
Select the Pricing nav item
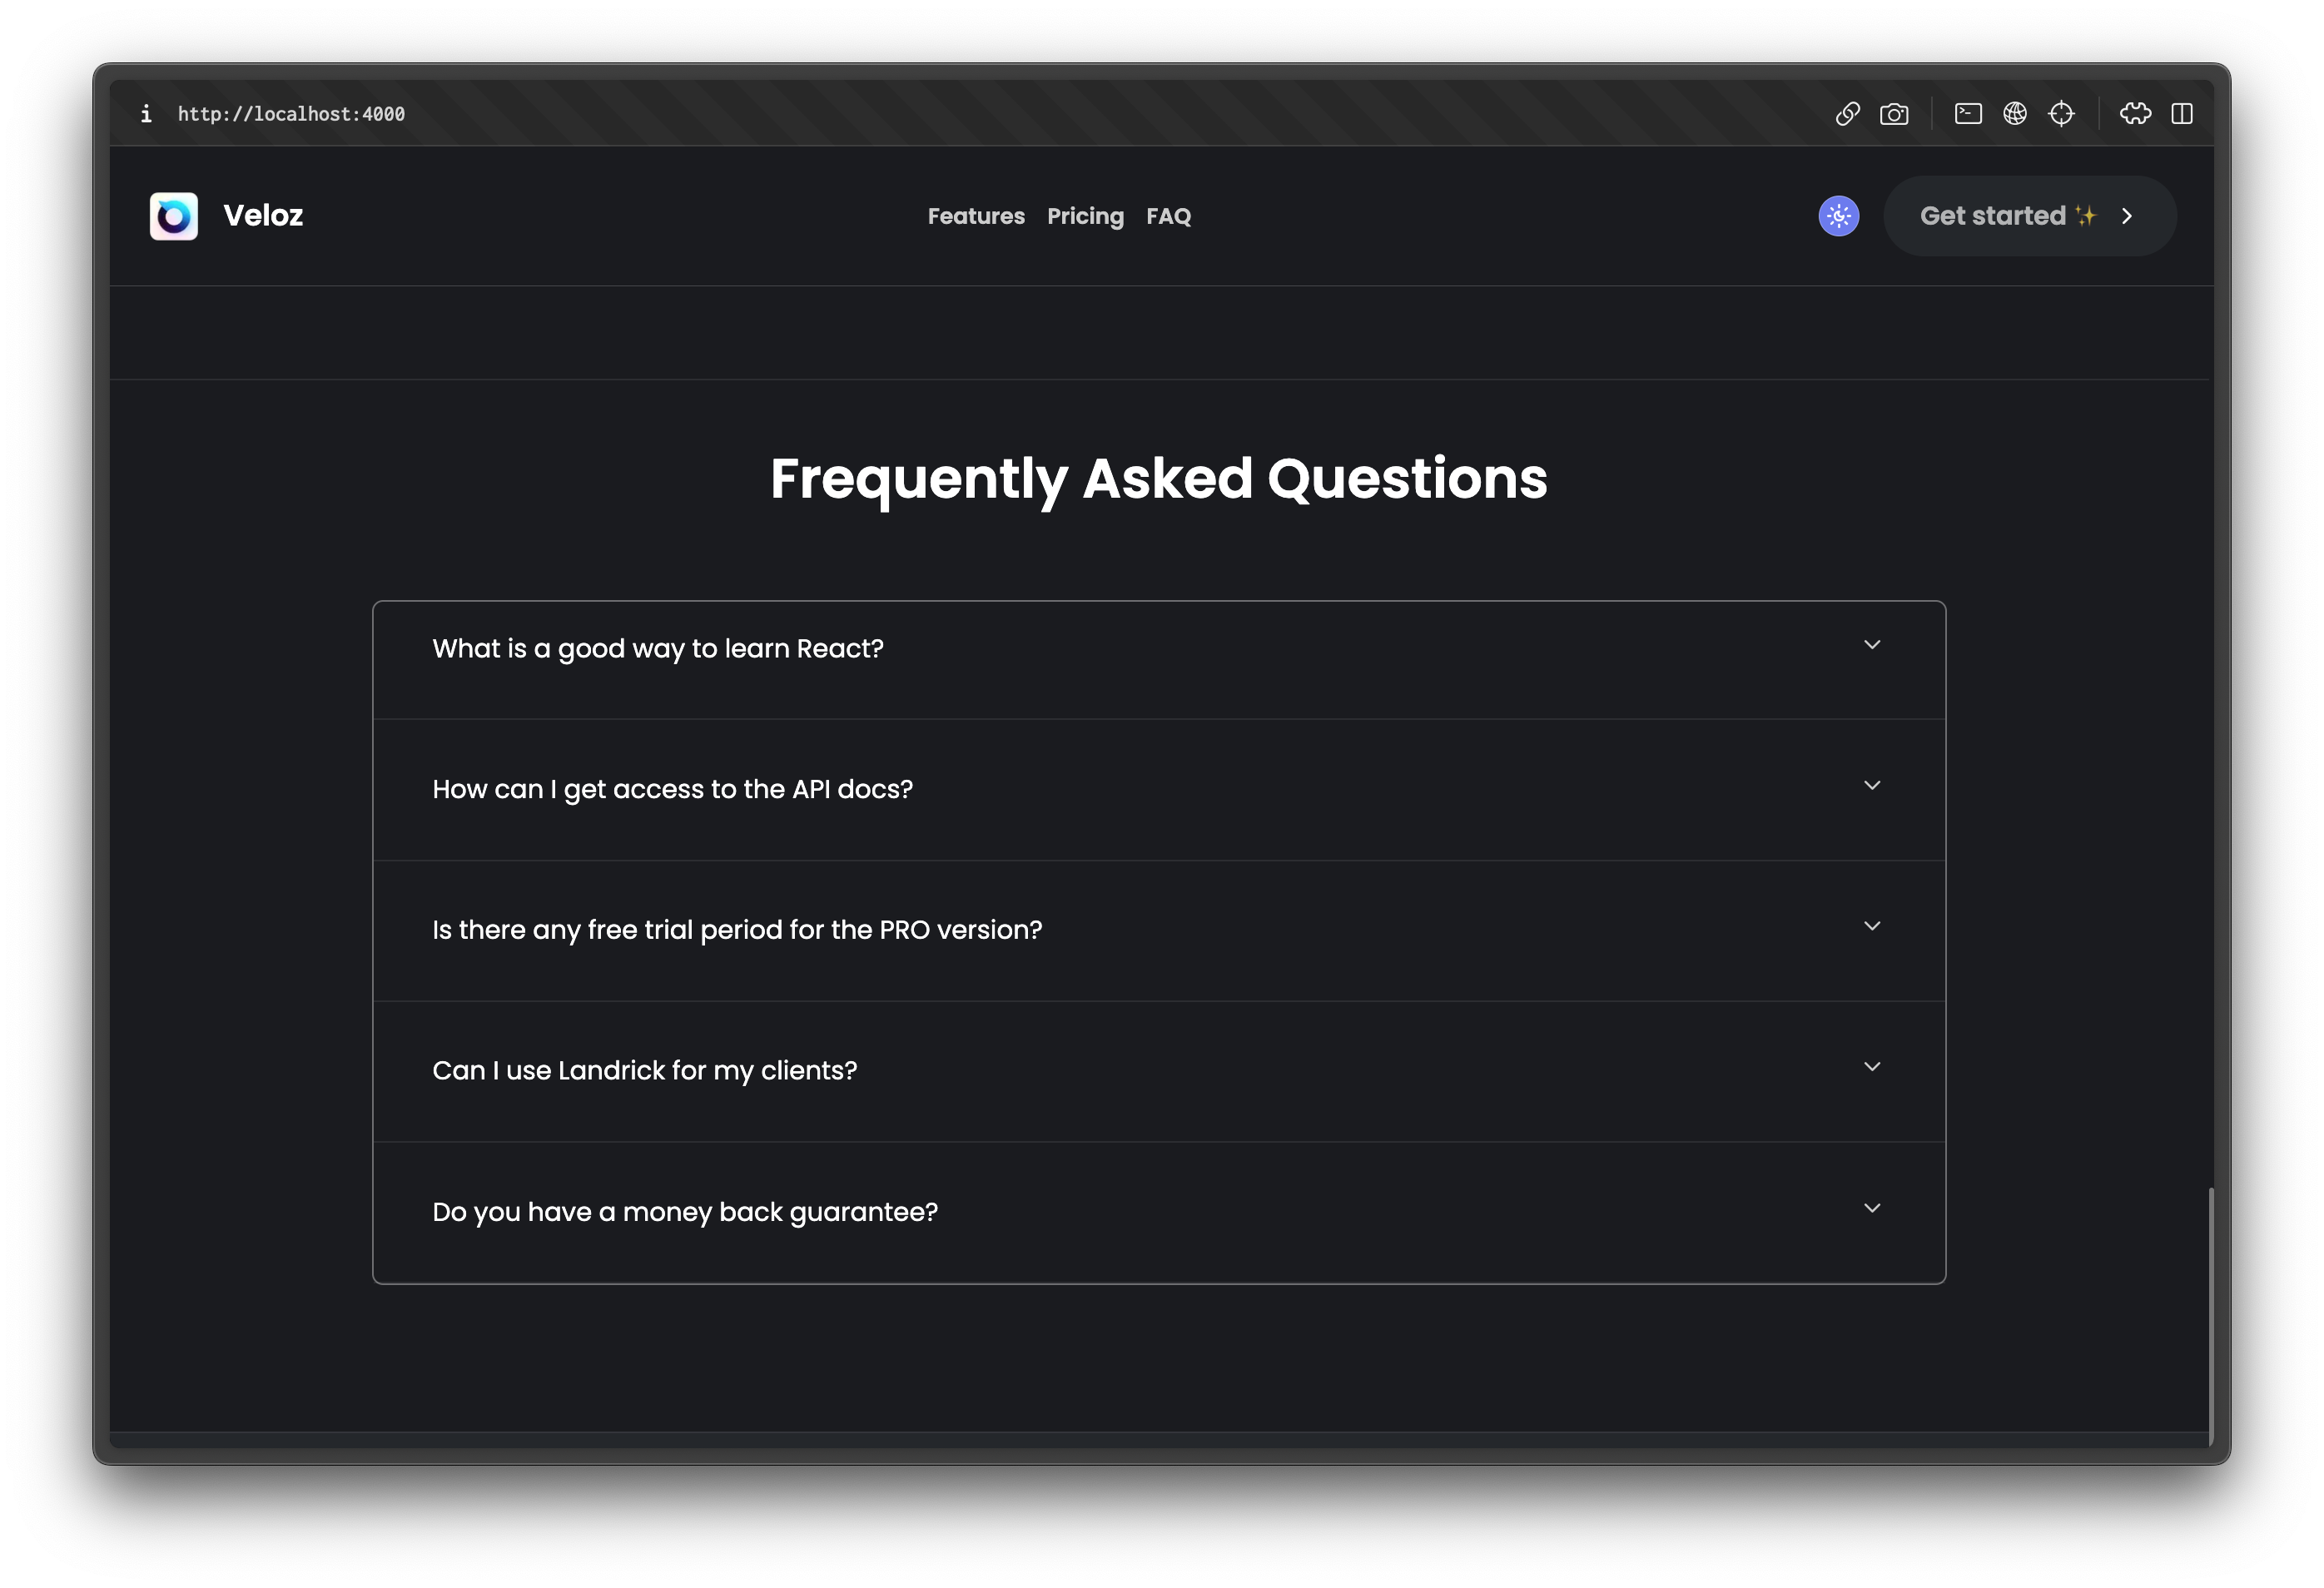[x=1085, y=216]
